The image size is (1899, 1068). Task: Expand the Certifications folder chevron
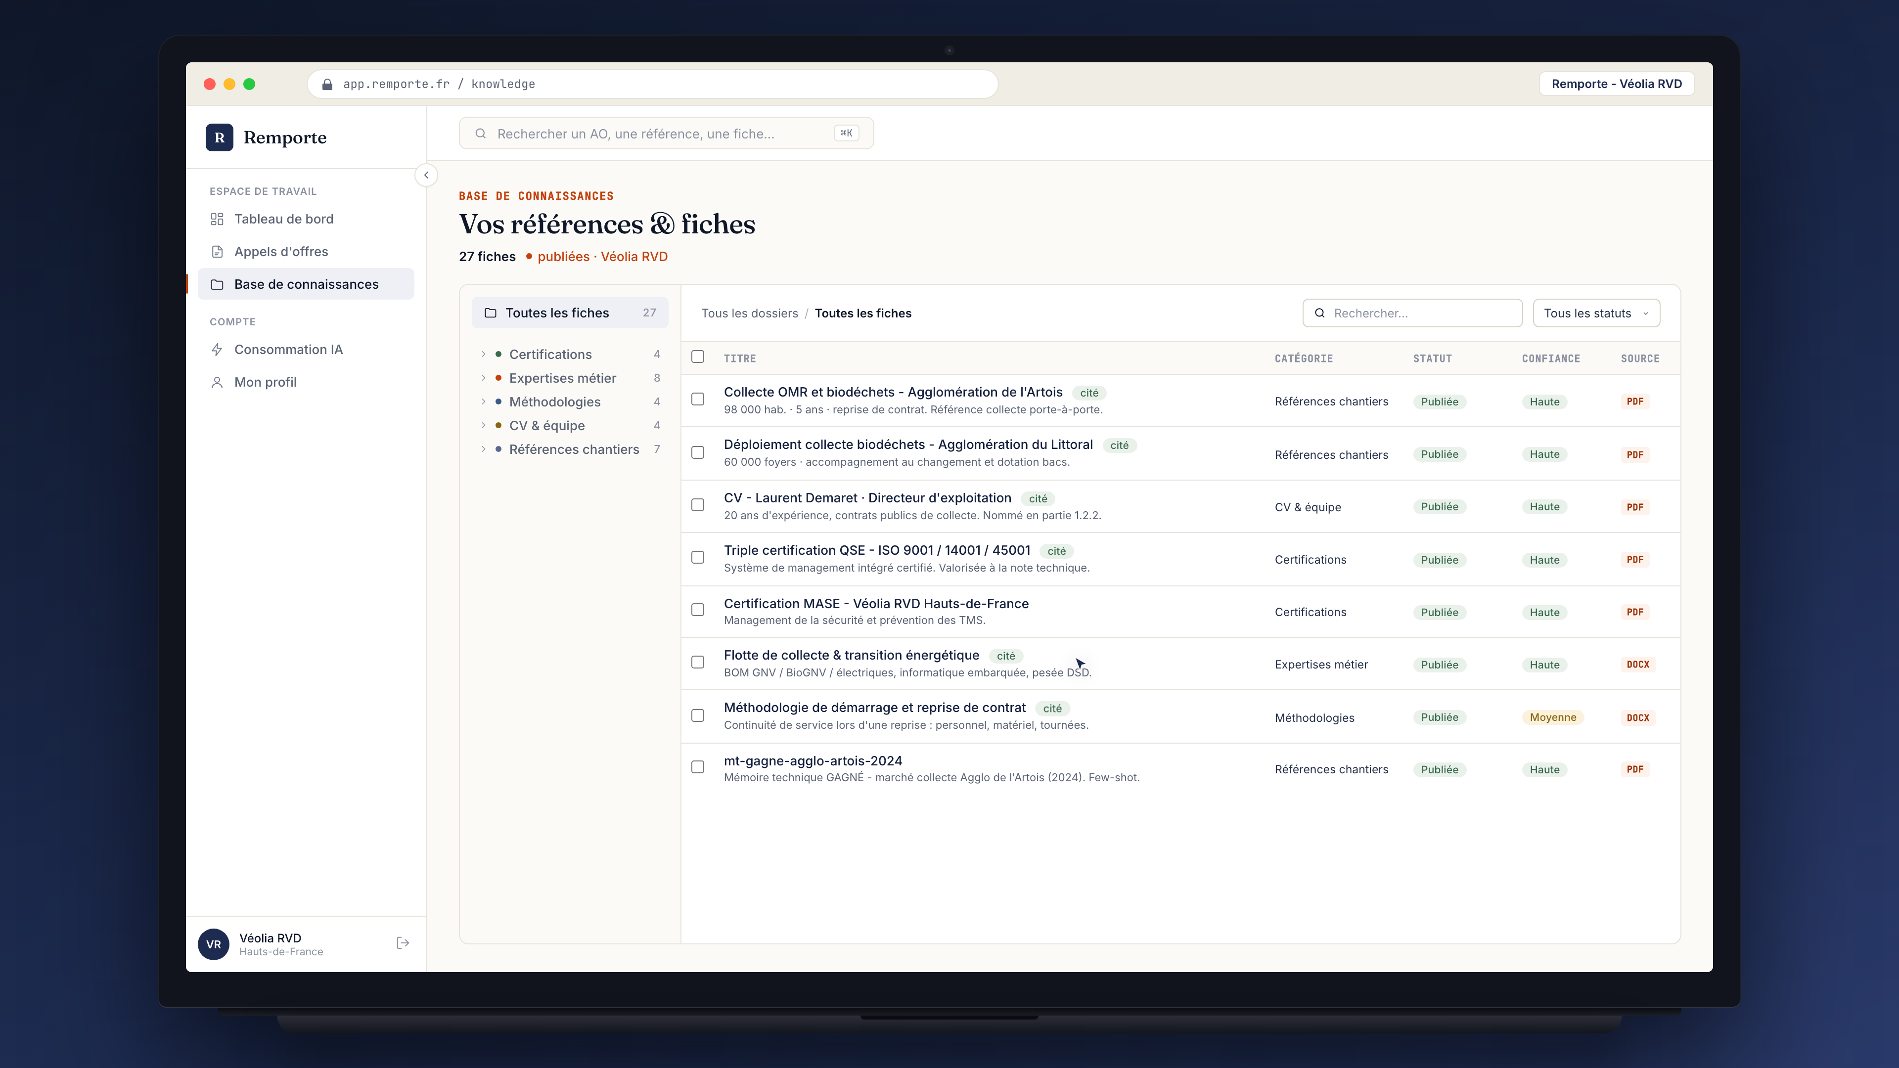click(484, 355)
